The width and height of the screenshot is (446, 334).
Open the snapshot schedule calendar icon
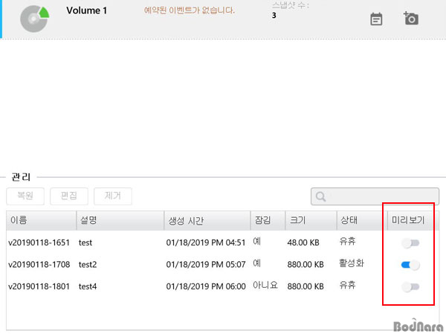point(376,19)
